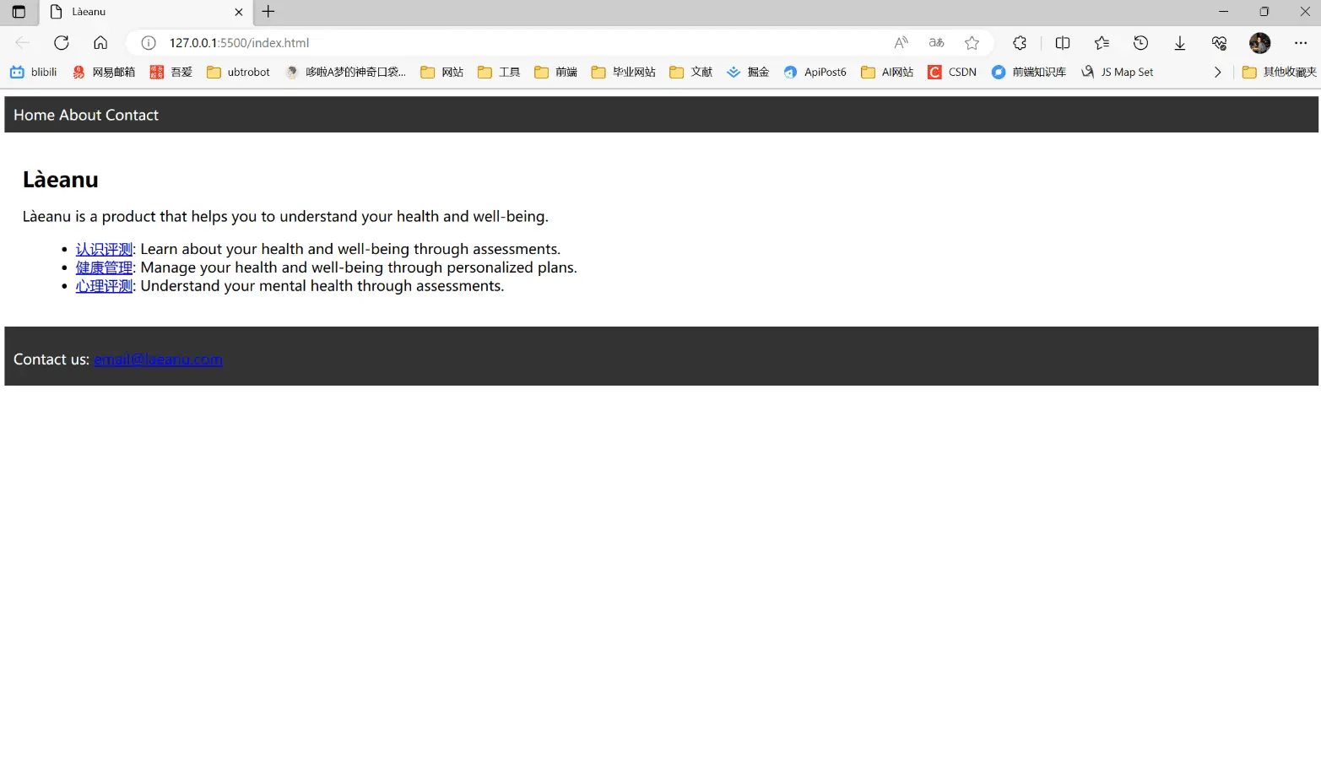Open the 前端 bookmark folder
Screen dimensions: 1321x778
click(x=555, y=73)
